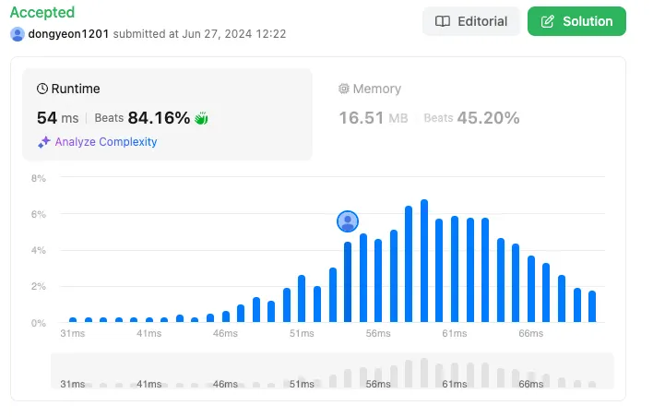Click the highlighted dark bar beneath the avatar marker
This screenshot has height=417, width=665.
coord(348,281)
